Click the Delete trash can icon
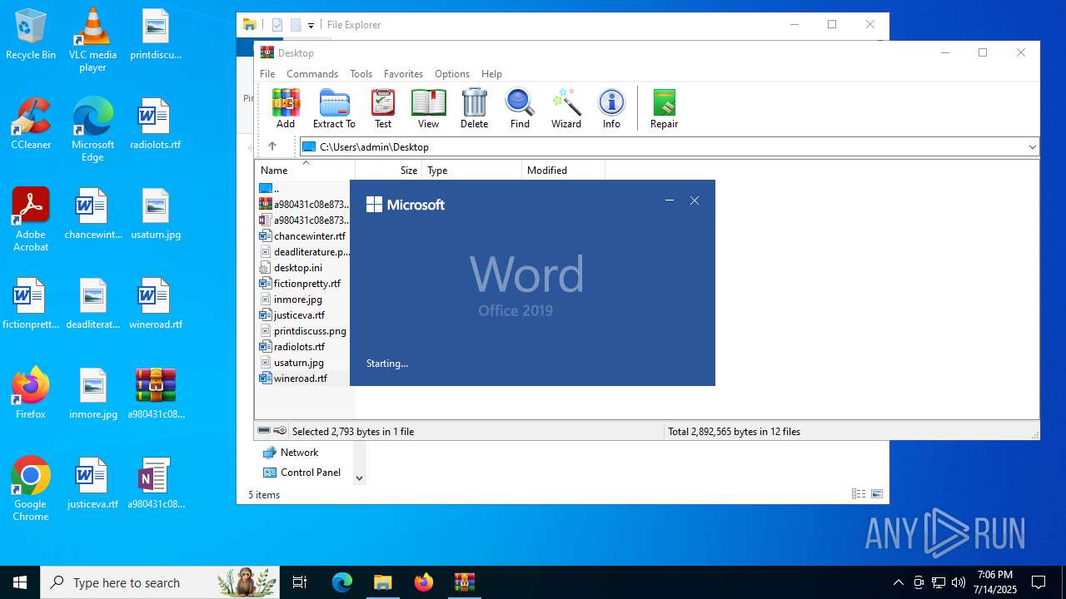 [x=474, y=109]
